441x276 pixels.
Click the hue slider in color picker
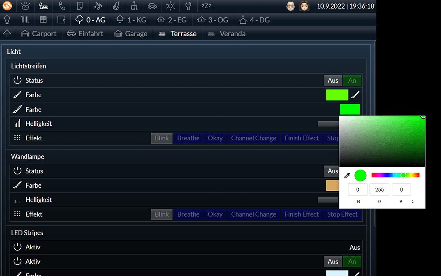[395, 175]
